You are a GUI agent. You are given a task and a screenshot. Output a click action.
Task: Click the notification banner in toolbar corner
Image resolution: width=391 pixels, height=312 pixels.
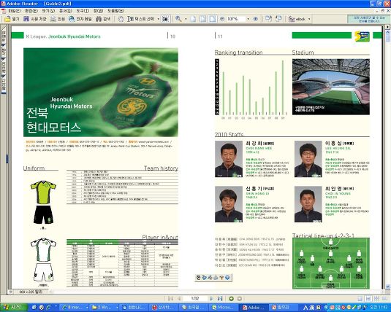coord(368,20)
